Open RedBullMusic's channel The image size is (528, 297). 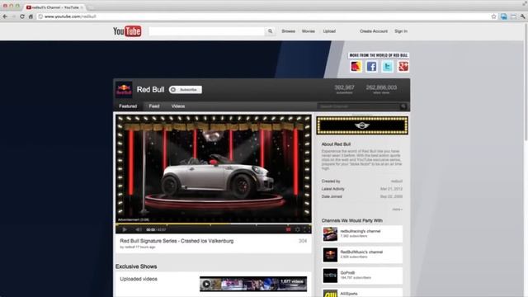361,252
